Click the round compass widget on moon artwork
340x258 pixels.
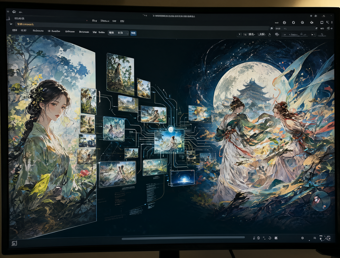click(x=320, y=202)
